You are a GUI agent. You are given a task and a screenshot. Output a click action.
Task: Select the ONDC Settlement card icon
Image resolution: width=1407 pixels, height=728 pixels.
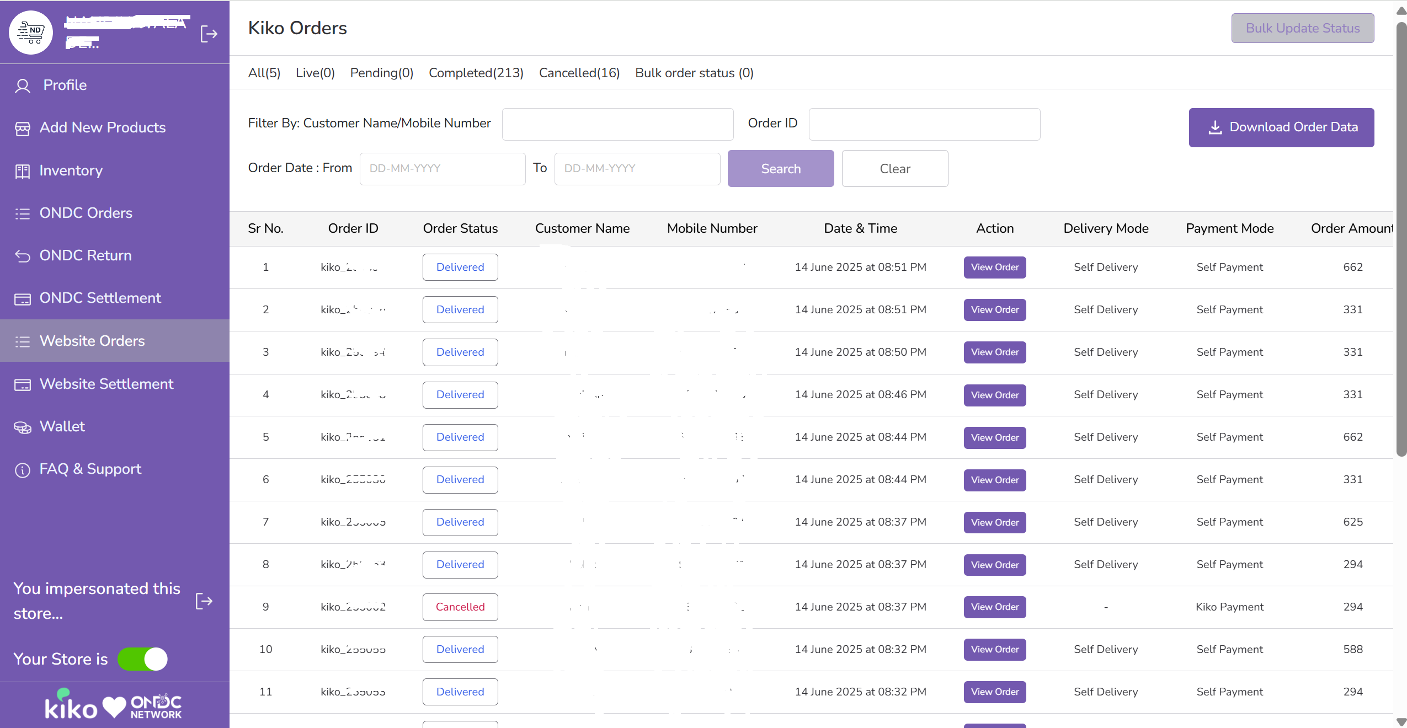click(x=23, y=298)
